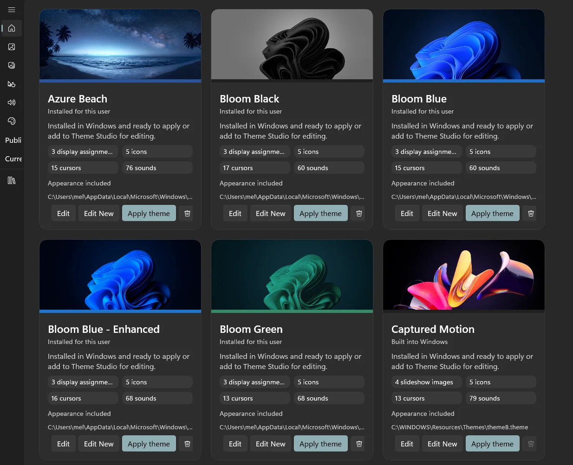Image resolution: width=573 pixels, height=465 pixels.
Task: Apply the Bloom Blue theme
Action: tap(492, 213)
